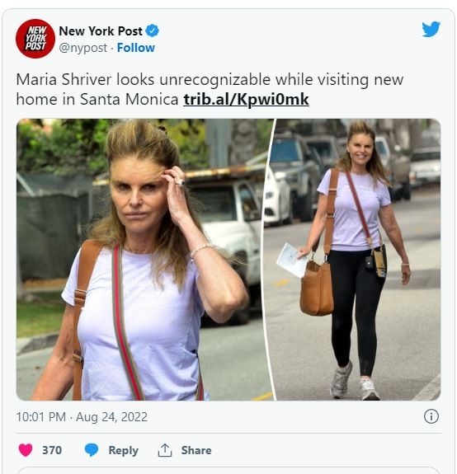Screen dimensions: 457x474
Task: Click the partially visible box below actions
Action: pyautogui.click(x=228, y=471)
